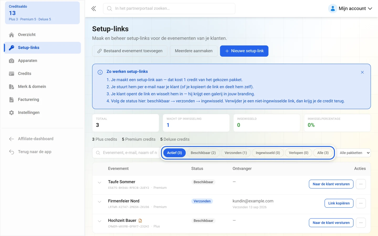Open more actions for Firmenfeier Nord

pos(361,203)
